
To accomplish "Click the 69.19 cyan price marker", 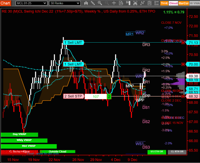I will click(x=193, y=80).
